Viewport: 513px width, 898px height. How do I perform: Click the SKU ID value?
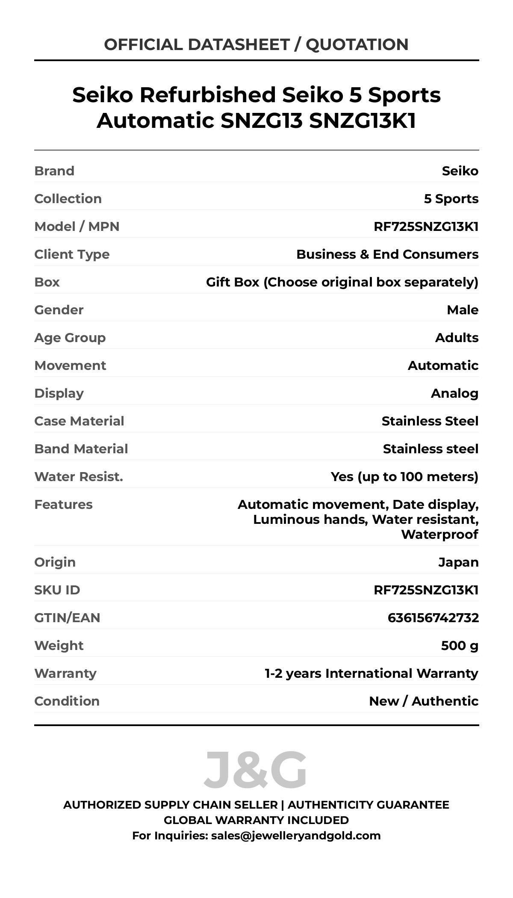(x=426, y=590)
